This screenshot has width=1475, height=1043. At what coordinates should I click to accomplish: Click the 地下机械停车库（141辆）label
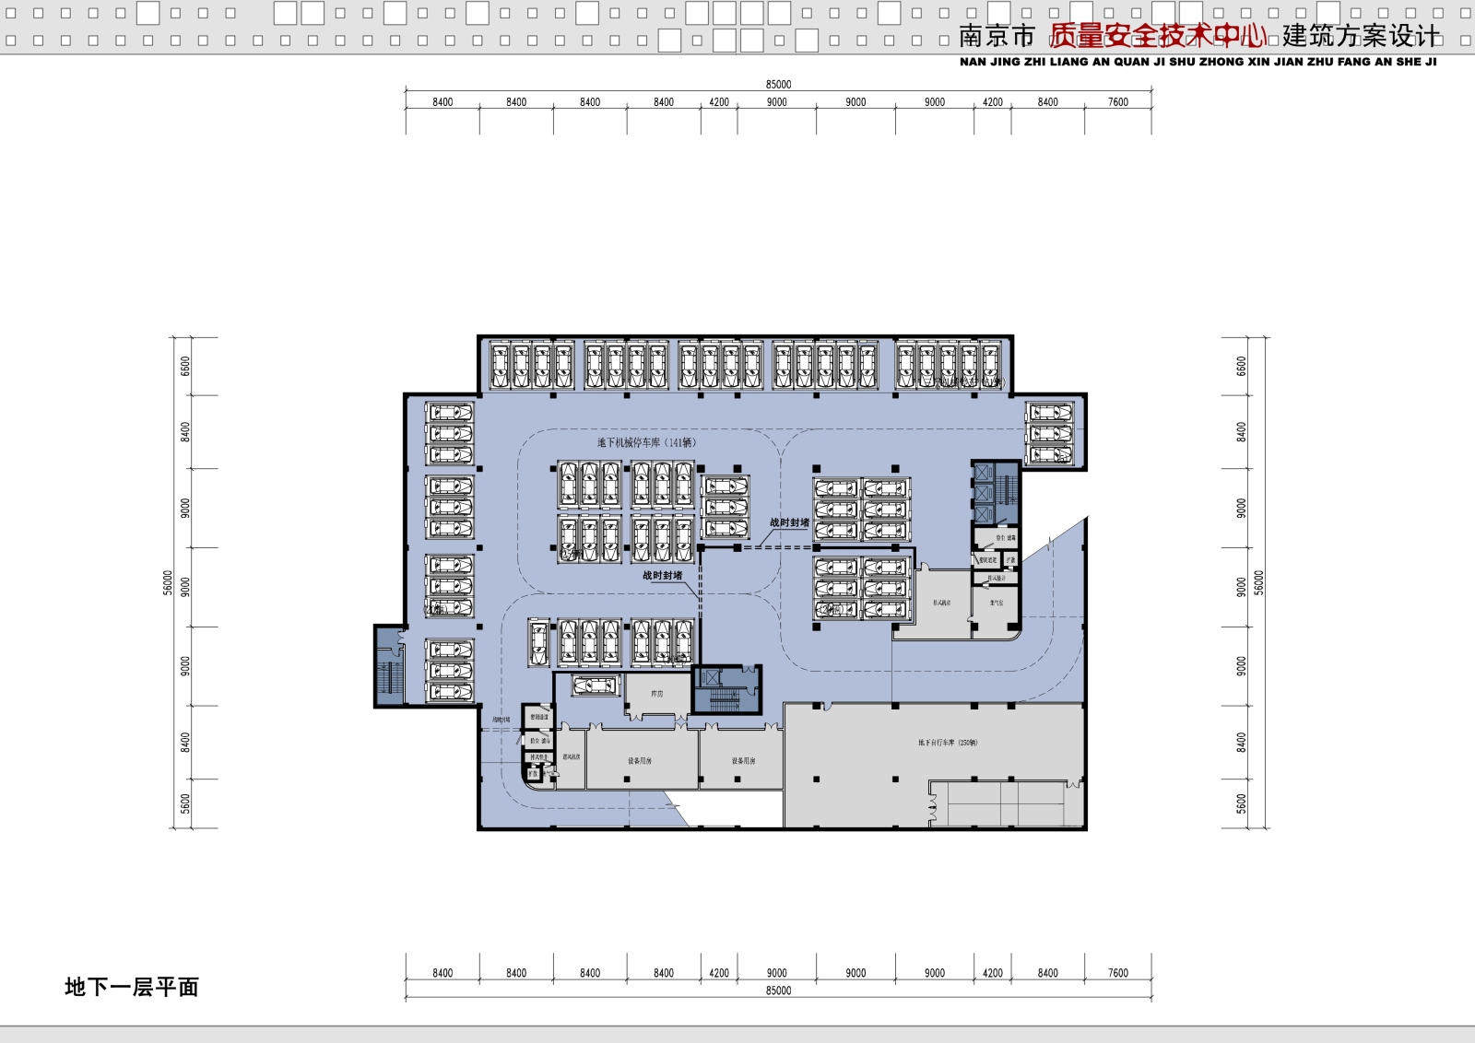pyautogui.click(x=647, y=442)
